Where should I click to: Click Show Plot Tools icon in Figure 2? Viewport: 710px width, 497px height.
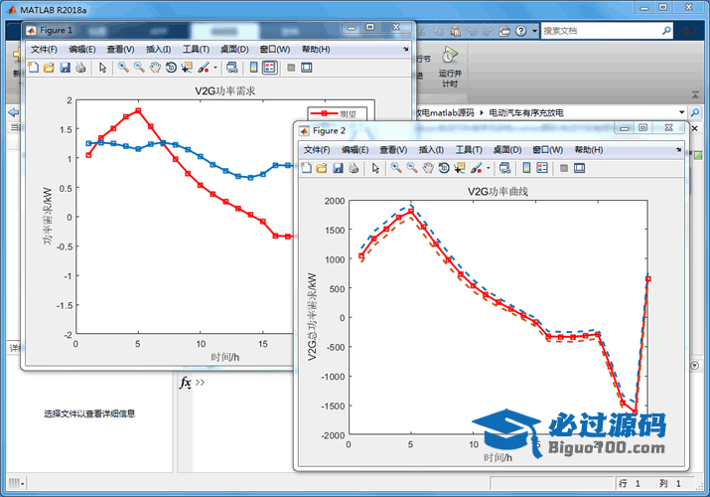[x=579, y=168]
